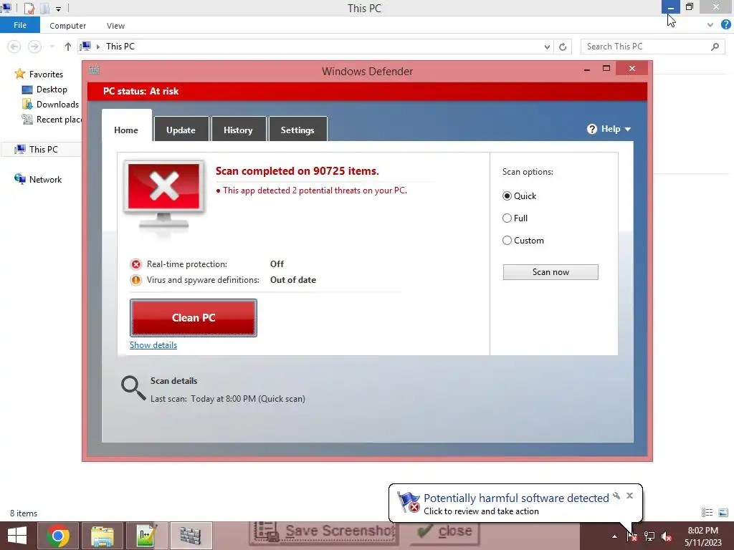Switch to the Update tab
Image resolution: width=734 pixels, height=550 pixels.
click(x=181, y=130)
